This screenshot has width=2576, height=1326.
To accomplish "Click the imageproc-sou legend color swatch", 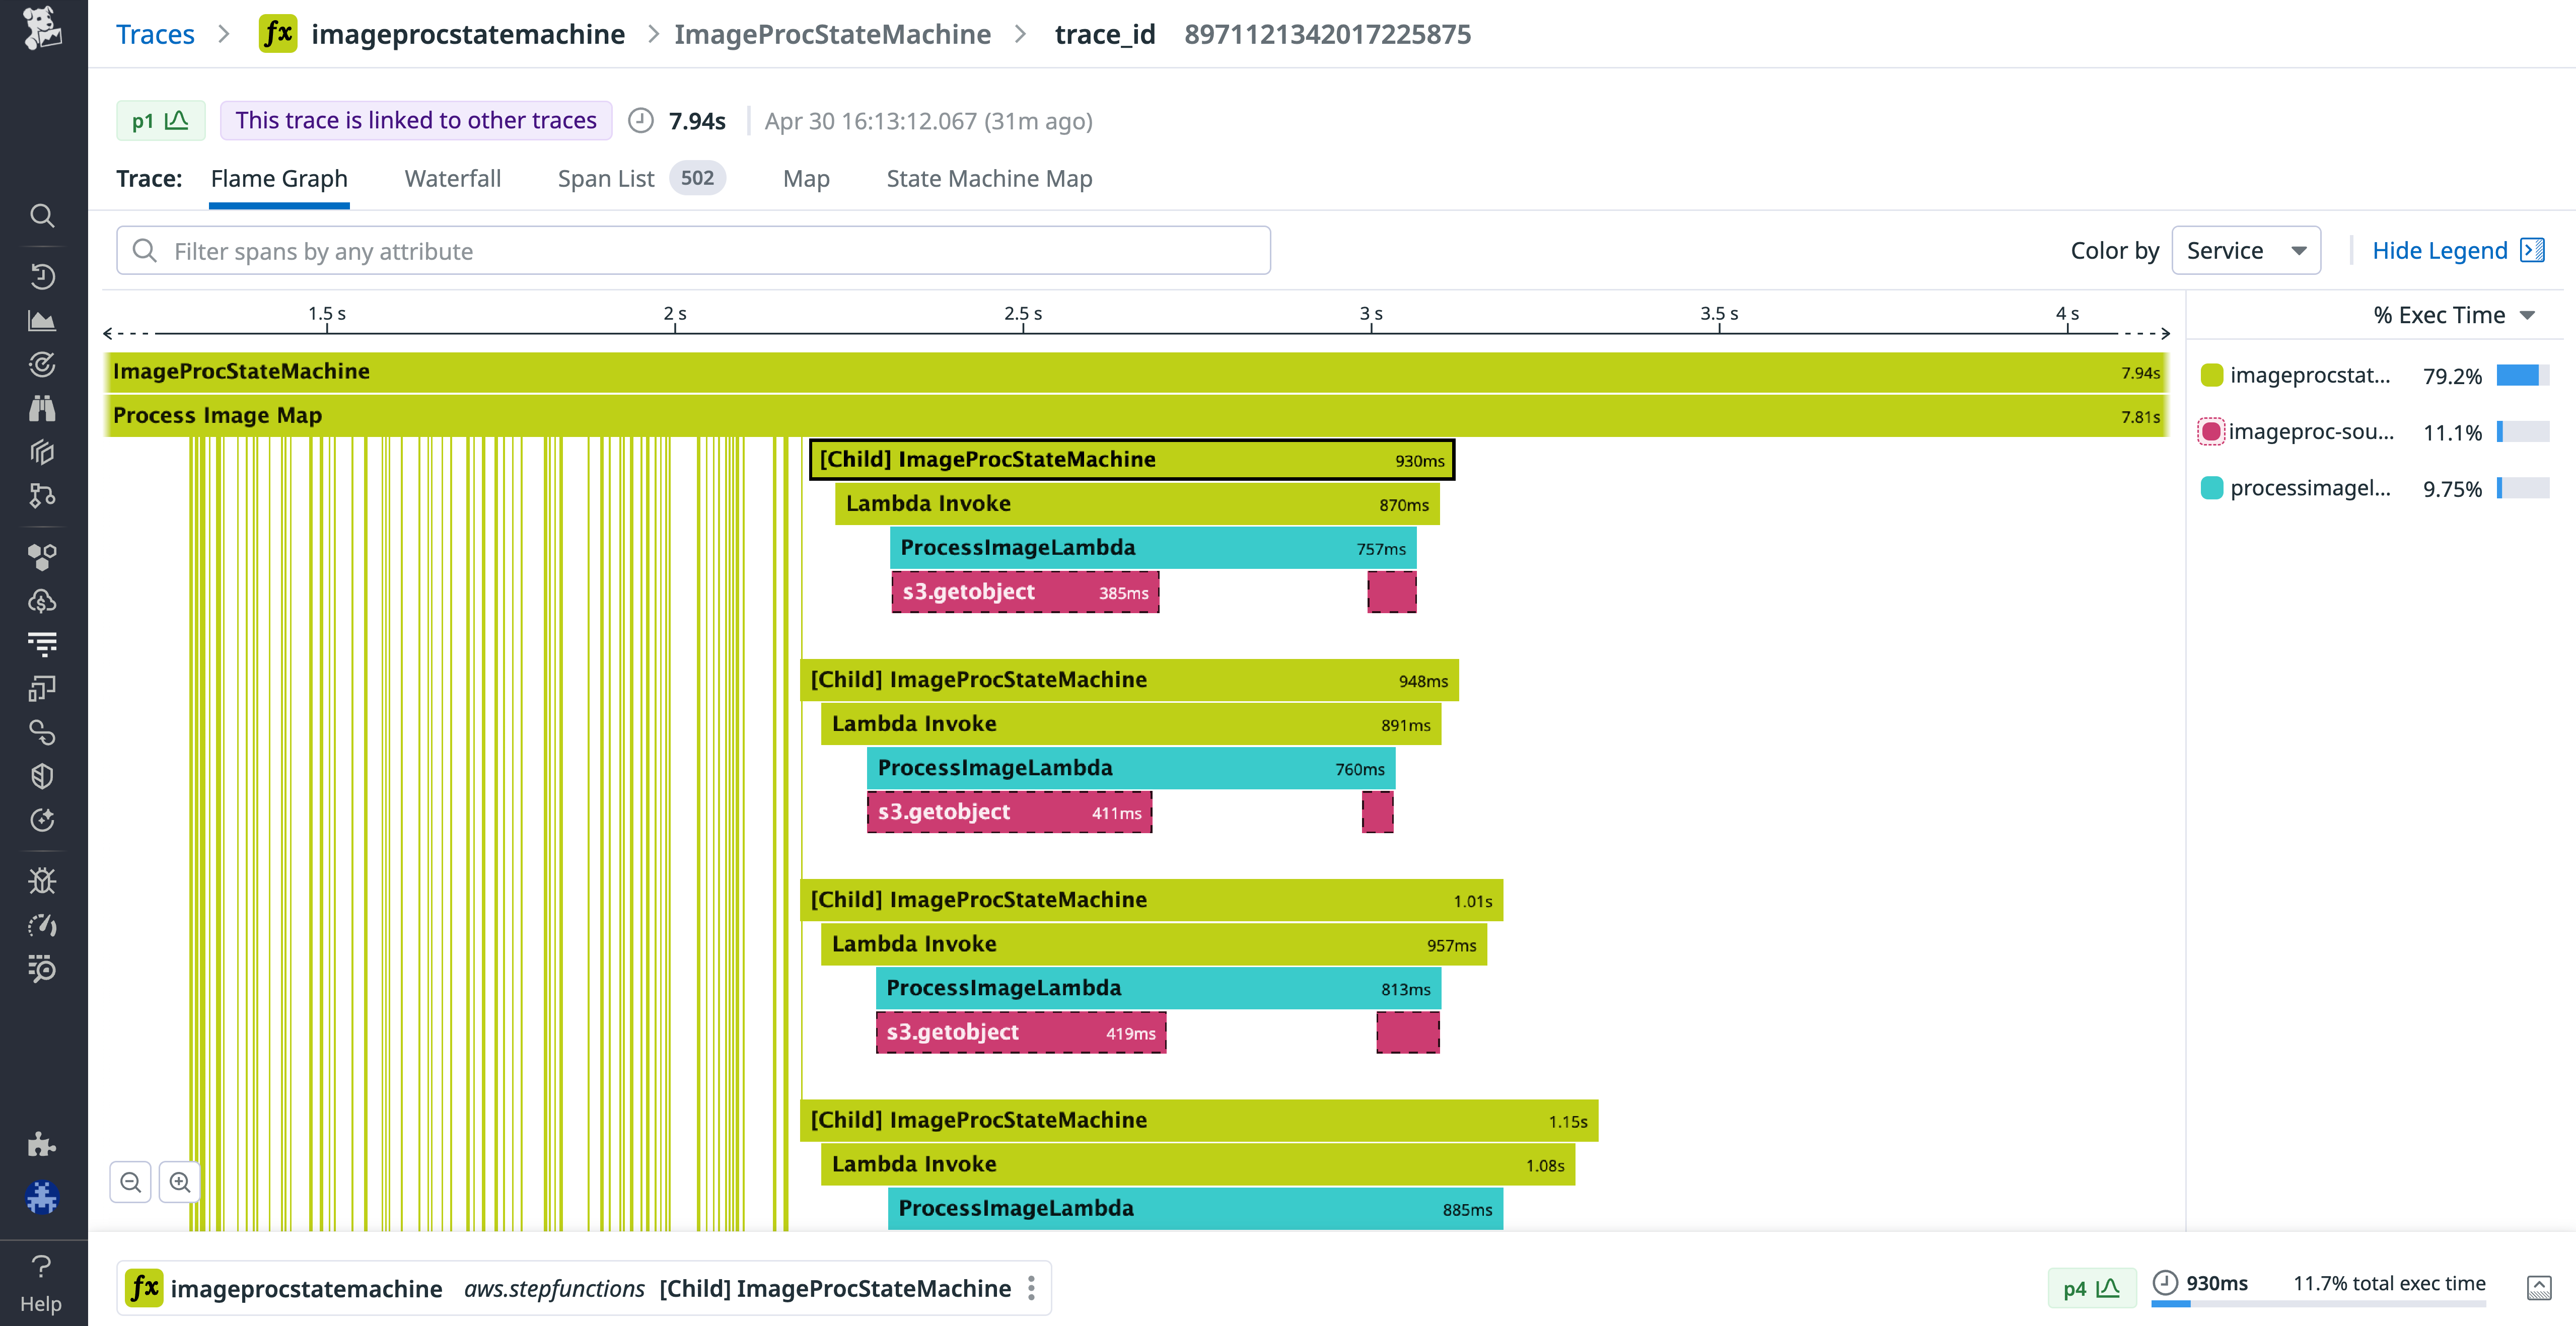I will (x=2211, y=432).
